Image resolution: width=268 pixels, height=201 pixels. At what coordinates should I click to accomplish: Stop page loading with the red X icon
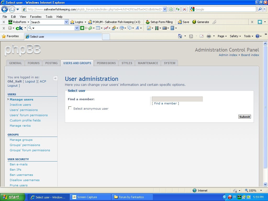[x=184, y=9]
